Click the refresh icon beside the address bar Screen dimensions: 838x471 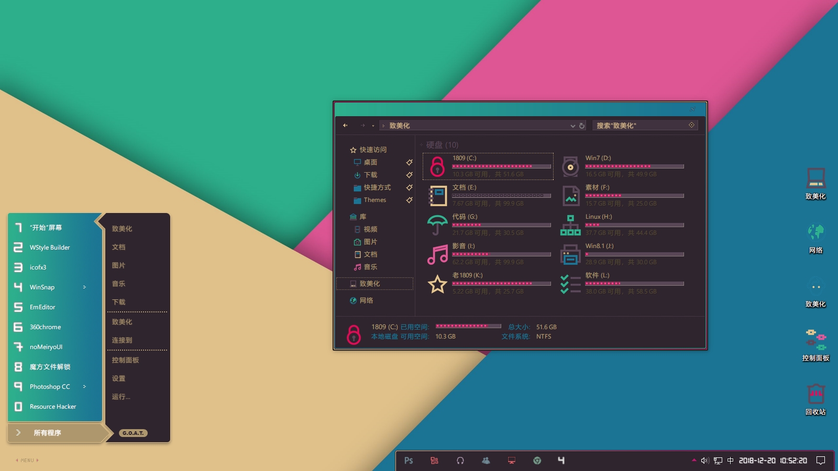point(582,126)
